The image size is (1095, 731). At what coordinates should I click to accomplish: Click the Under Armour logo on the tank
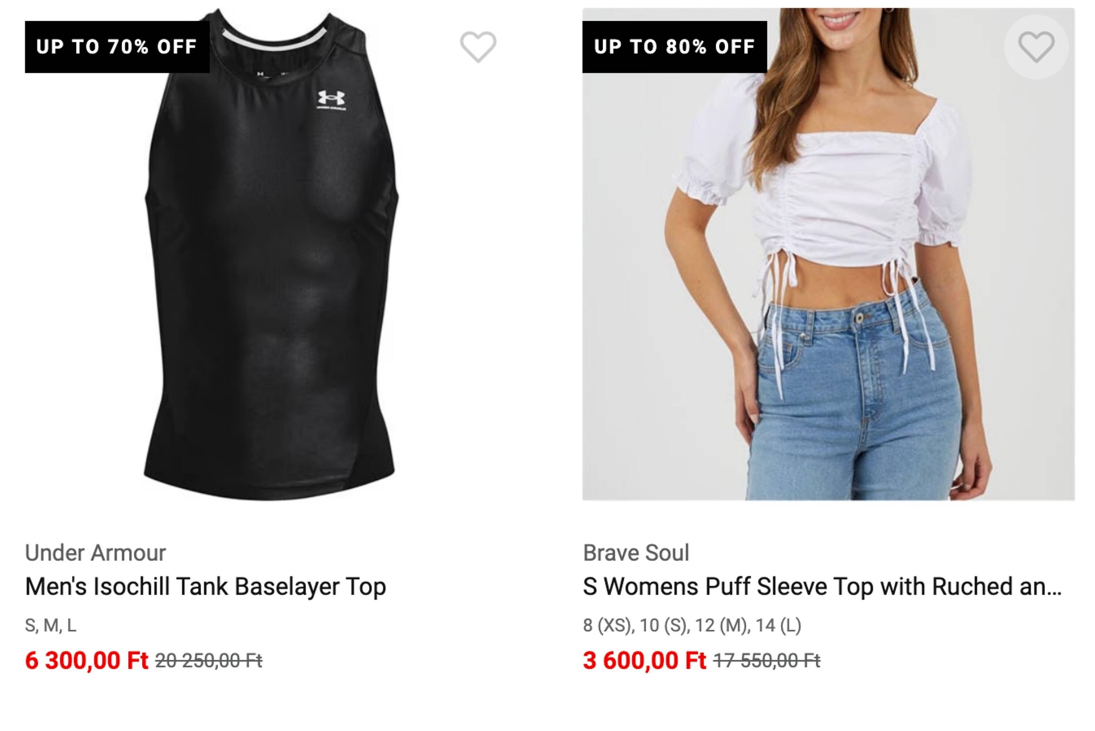[331, 99]
